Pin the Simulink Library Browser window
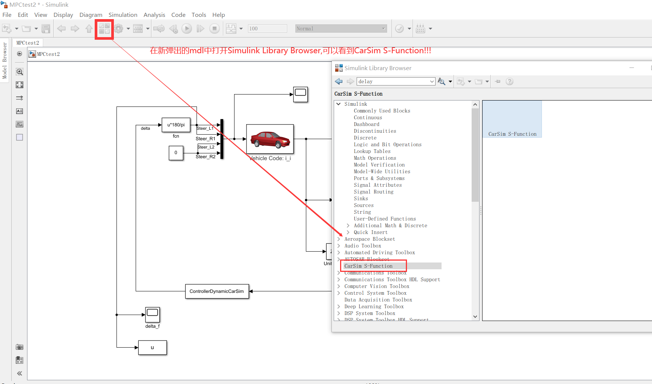The image size is (652, 384). 498,81
